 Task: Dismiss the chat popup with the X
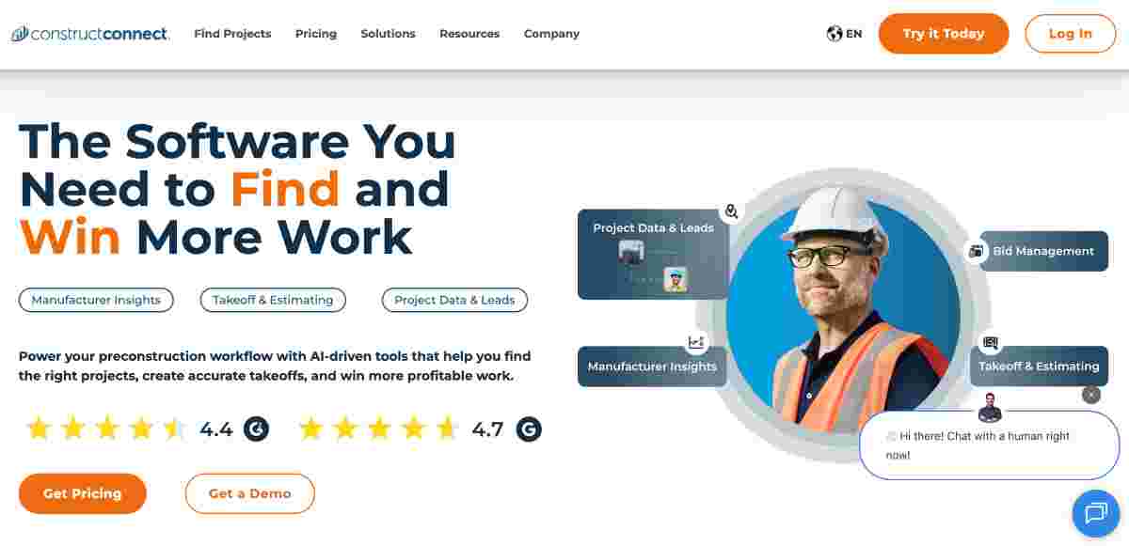(1090, 395)
